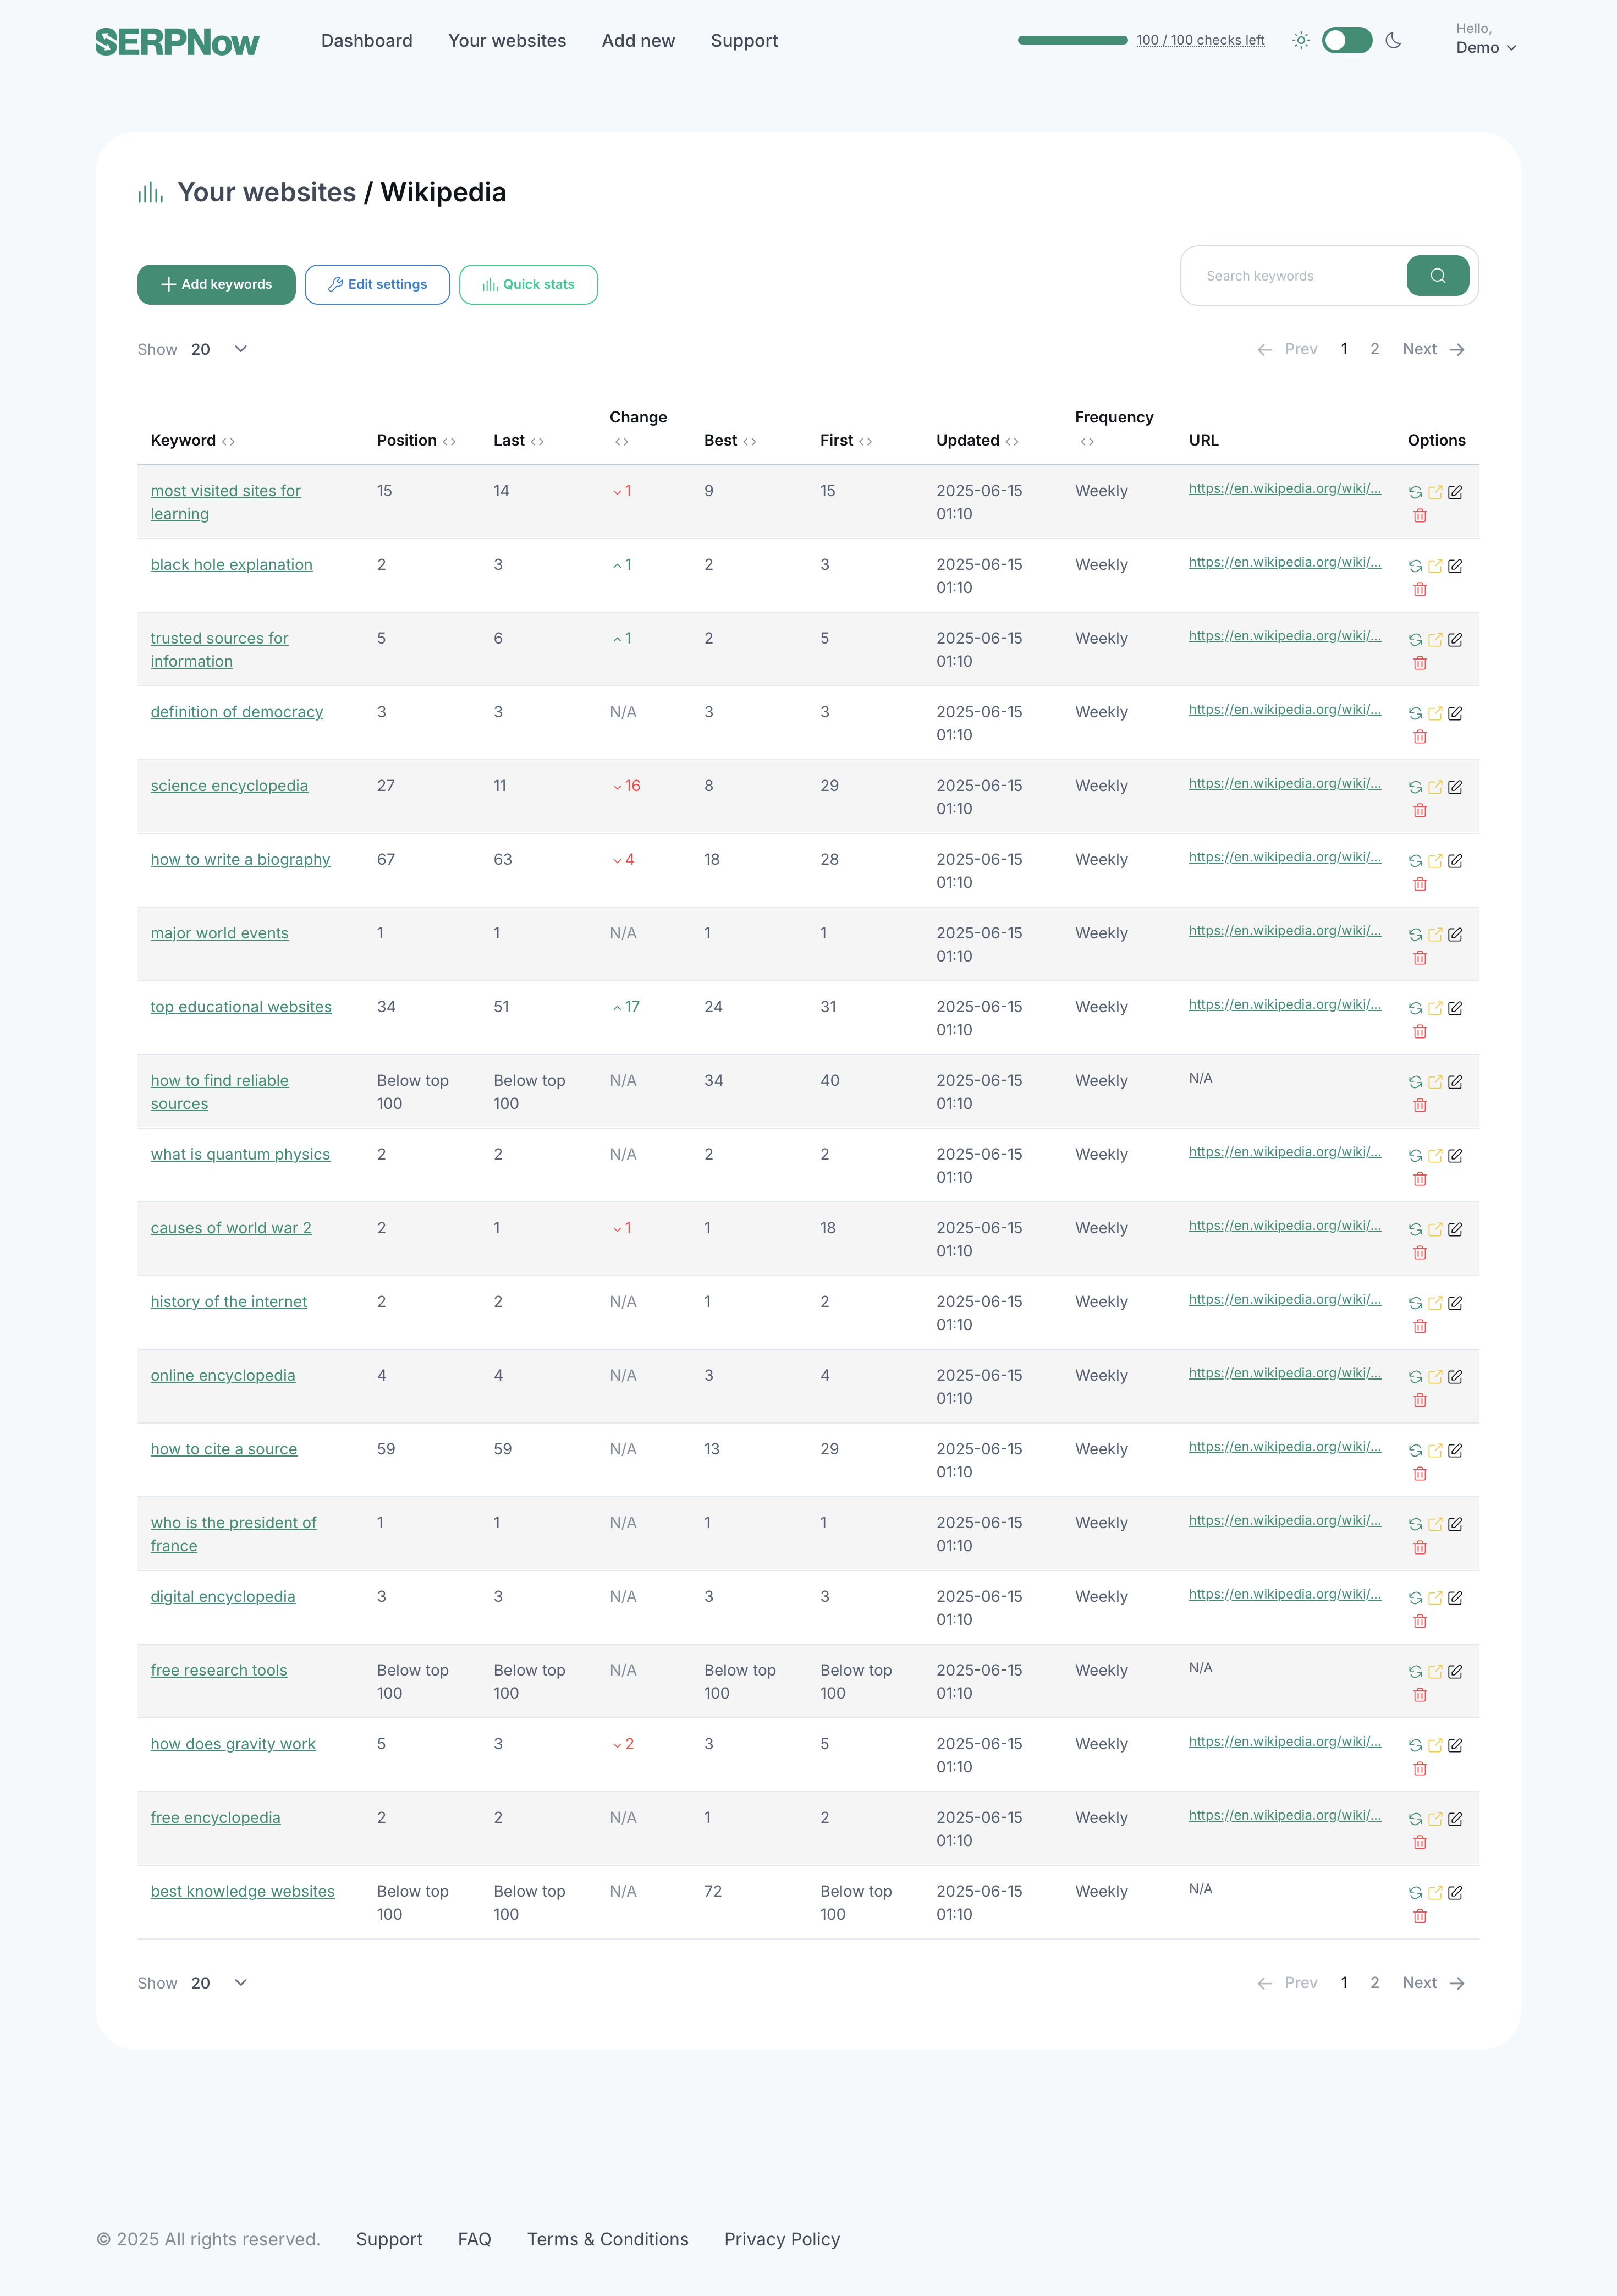Screen dimensions: 1617x2296
Task: Open external link for 'top educational websites' row
Action: (x=1435, y=1008)
